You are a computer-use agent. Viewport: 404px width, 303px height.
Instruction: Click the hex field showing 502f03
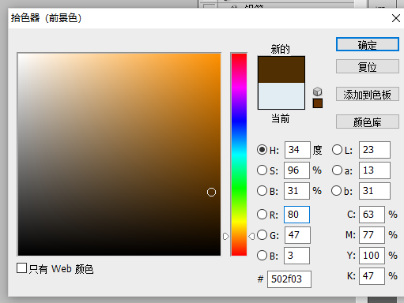[x=289, y=279]
